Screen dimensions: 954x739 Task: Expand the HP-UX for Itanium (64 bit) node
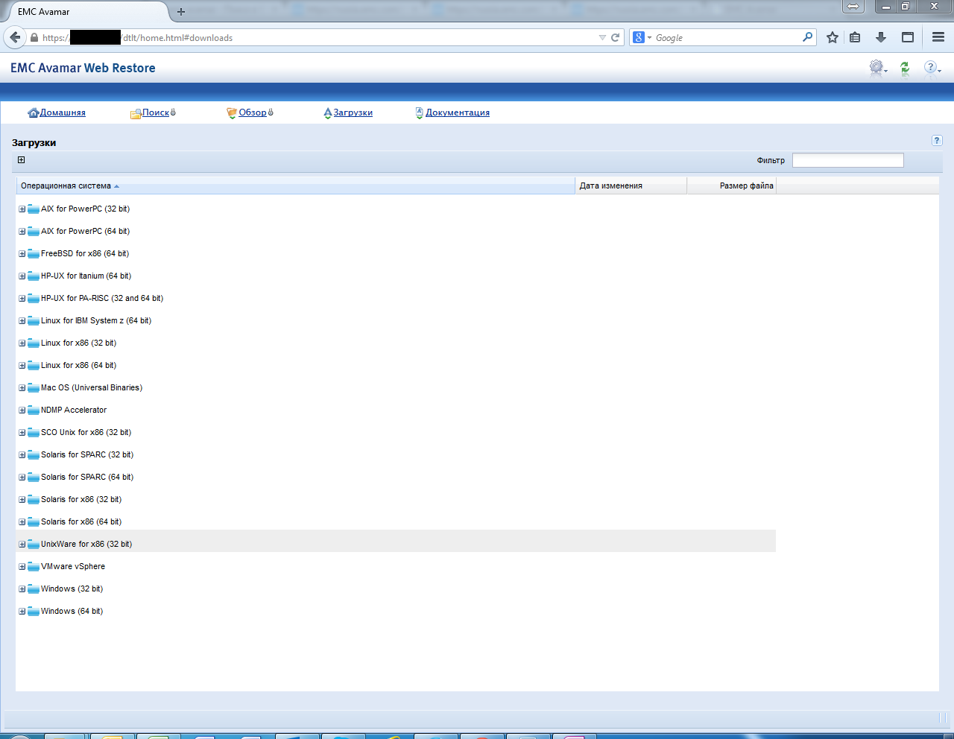coord(22,276)
